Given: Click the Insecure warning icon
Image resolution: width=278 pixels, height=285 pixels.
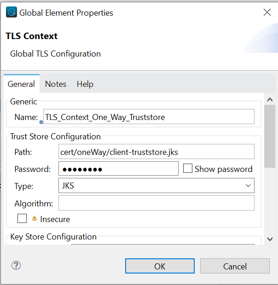Looking at the screenshot, I should [35, 218].
